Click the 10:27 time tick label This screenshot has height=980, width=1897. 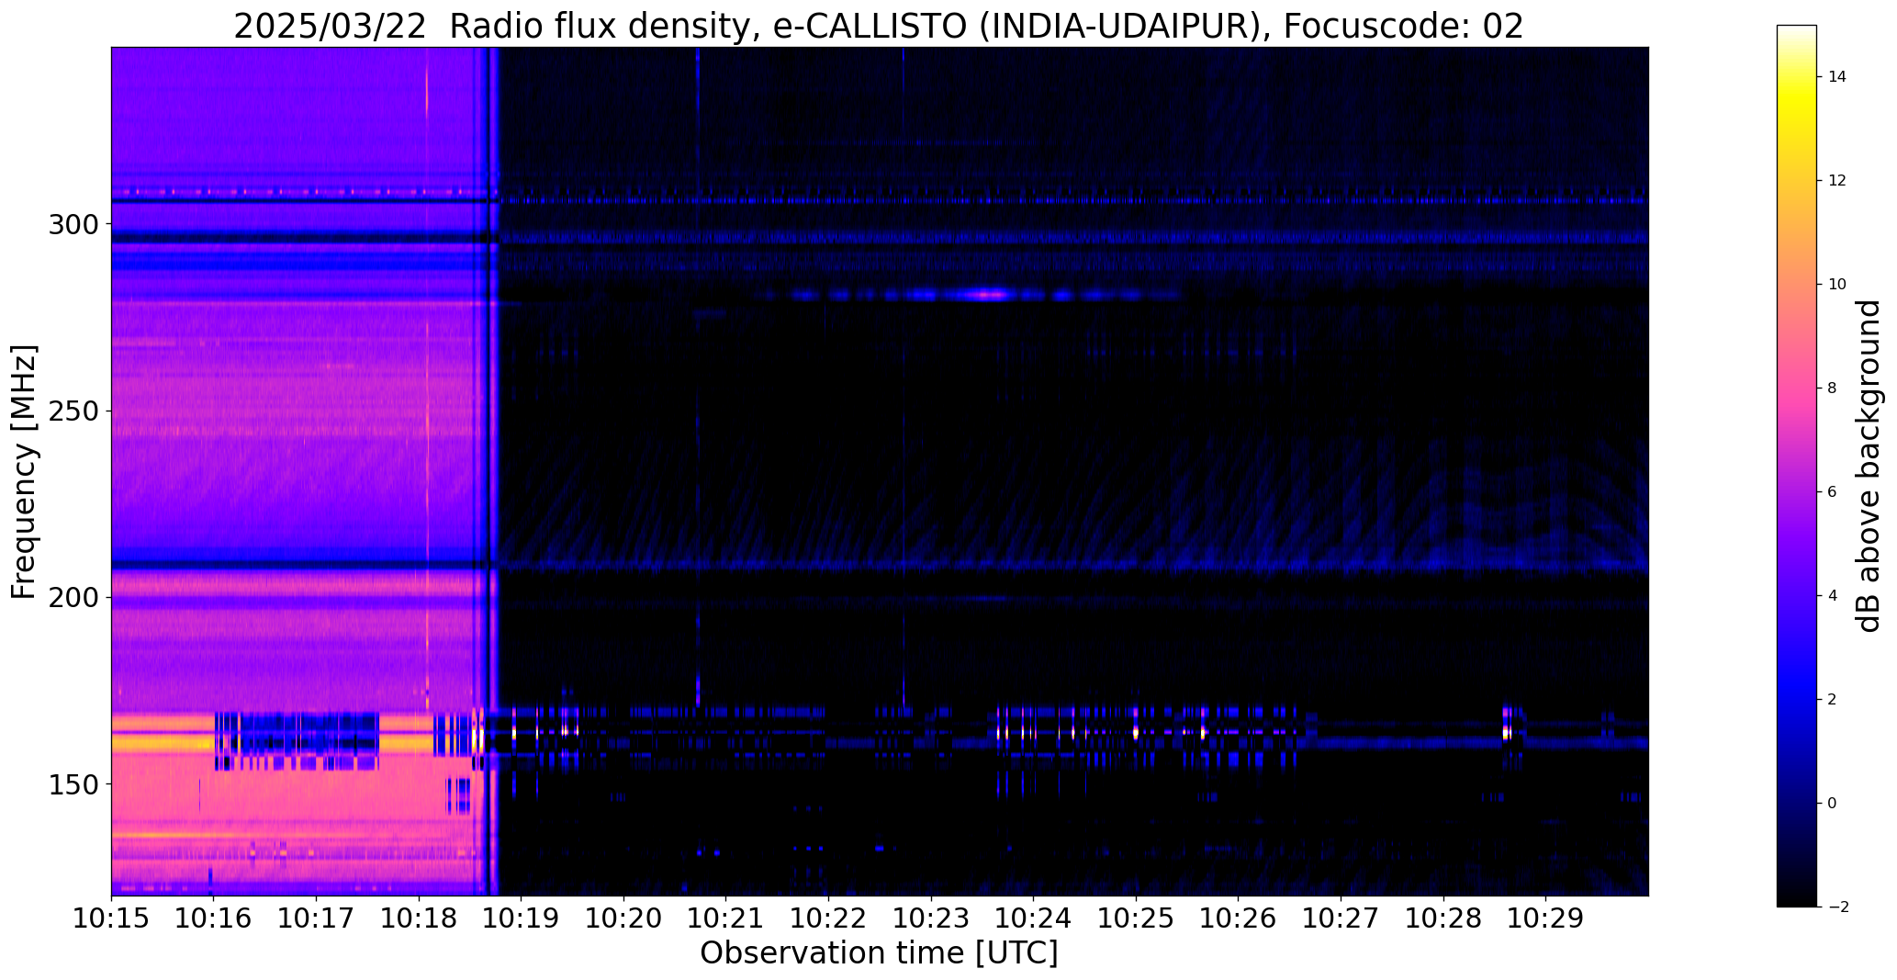[x=1341, y=918]
